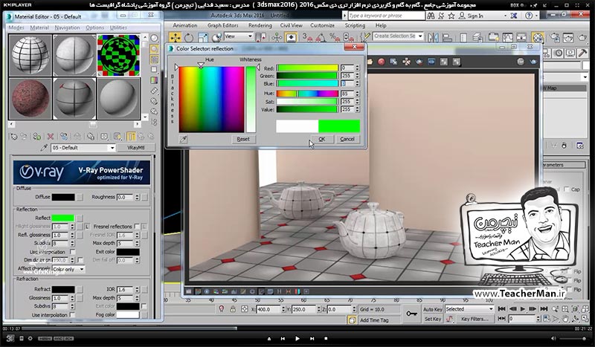595x347 pixels.
Task: Click Reset in Color Selector
Action: tap(243, 139)
